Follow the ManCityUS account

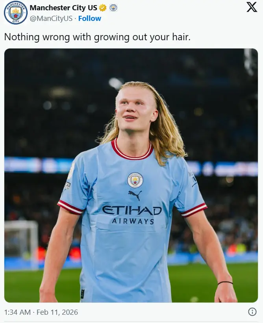[x=90, y=18]
